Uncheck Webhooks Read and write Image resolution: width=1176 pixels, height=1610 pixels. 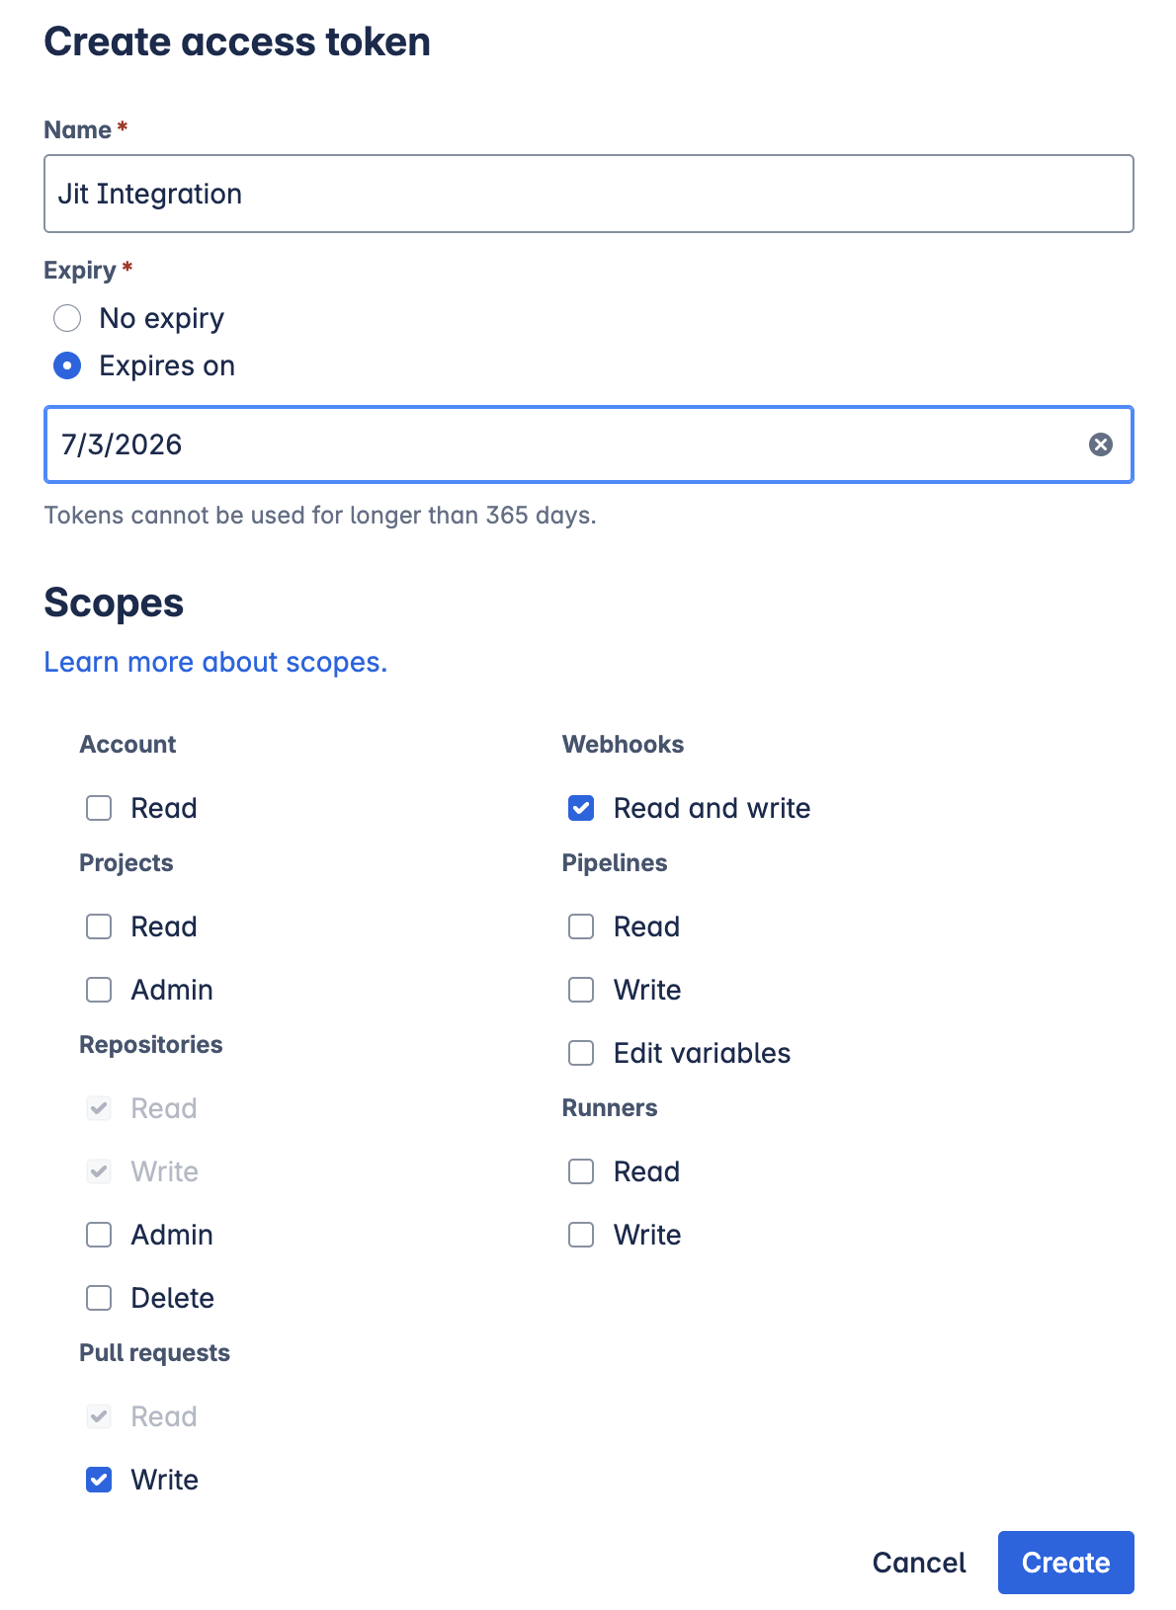[x=581, y=808]
